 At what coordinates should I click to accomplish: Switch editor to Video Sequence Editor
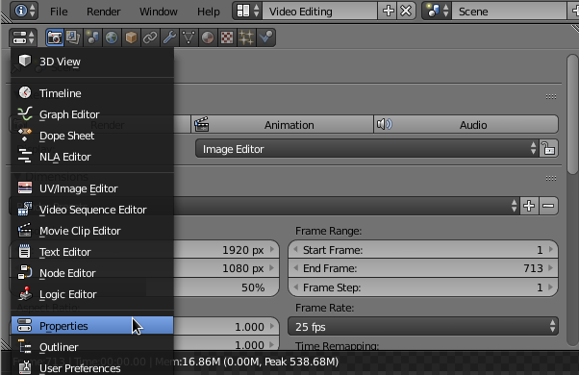[x=92, y=210]
